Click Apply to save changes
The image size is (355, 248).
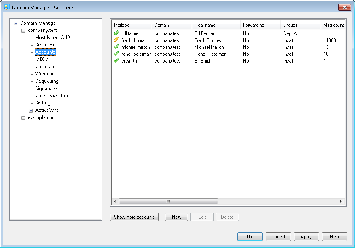click(x=306, y=237)
